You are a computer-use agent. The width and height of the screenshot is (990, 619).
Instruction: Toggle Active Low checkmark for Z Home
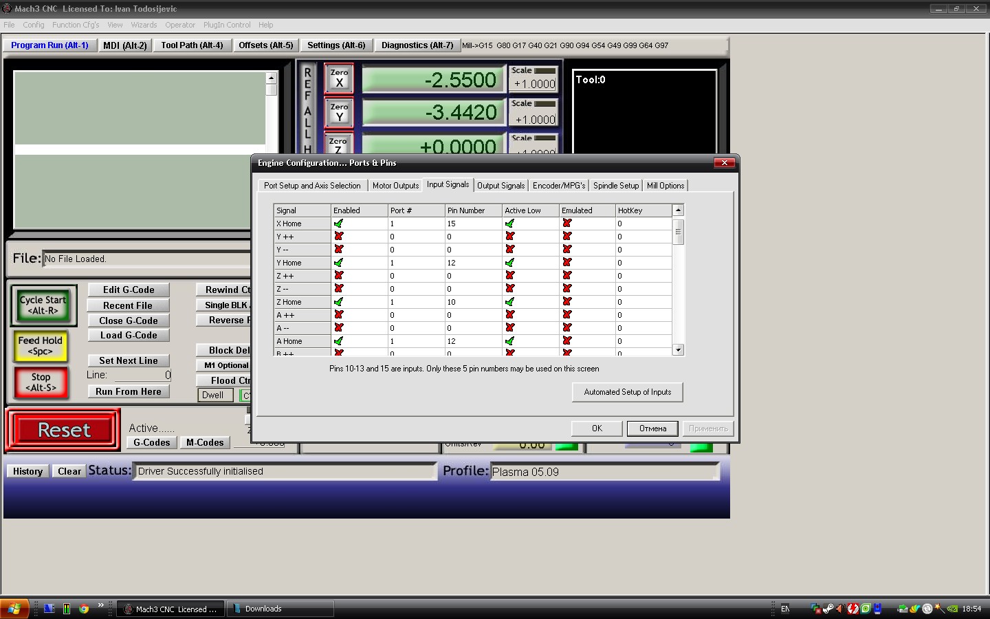[509, 302]
